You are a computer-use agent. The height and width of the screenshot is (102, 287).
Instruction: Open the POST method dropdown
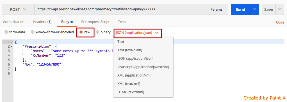click(18, 9)
